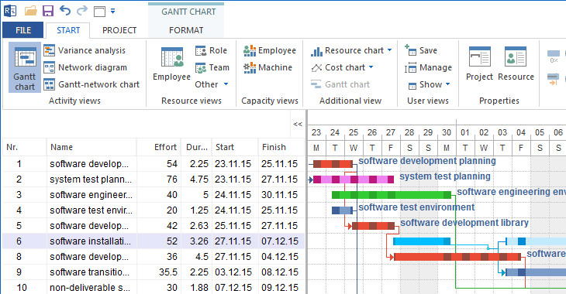Click the cyan Gantt bar in row 6
566x294 pixels.
coord(422,241)
